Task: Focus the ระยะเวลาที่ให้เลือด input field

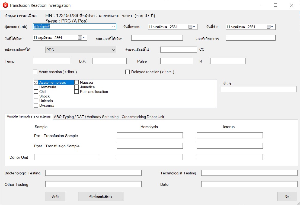Action: [157, 38]
